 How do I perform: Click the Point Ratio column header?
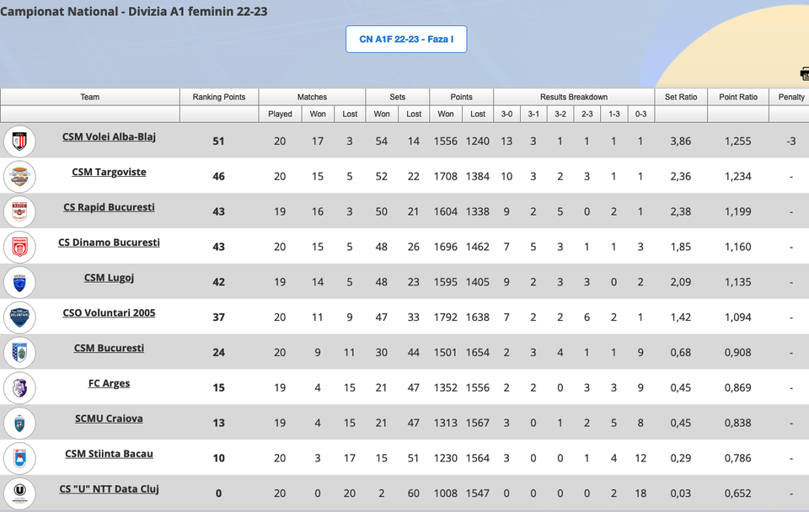[738, 97]
